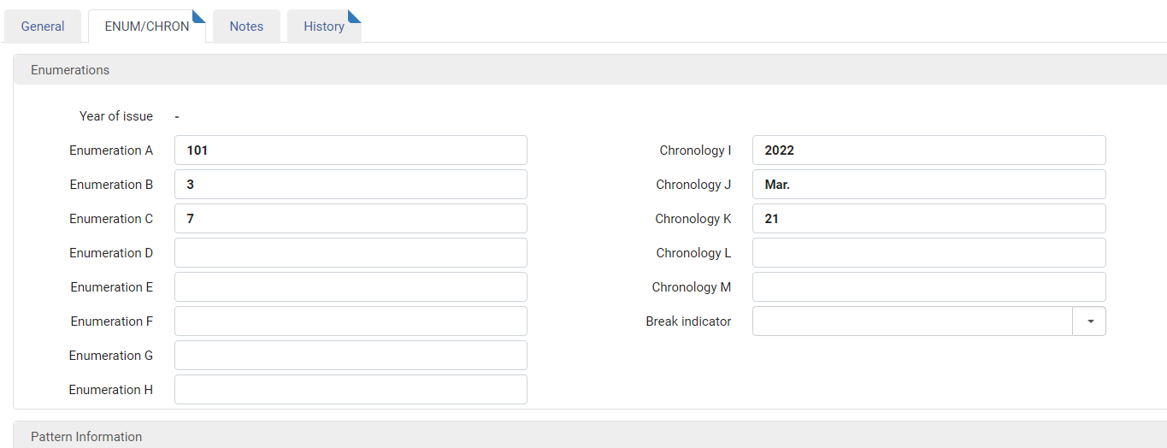Select the History tab
Screen dimensions: 1167x448
pyautogui.click(x=324, y=27)
